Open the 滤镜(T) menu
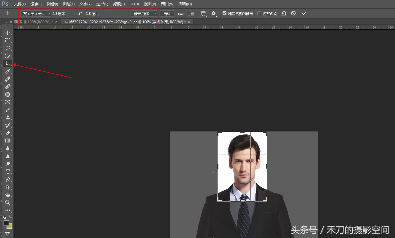 click(x=119, y=4)
